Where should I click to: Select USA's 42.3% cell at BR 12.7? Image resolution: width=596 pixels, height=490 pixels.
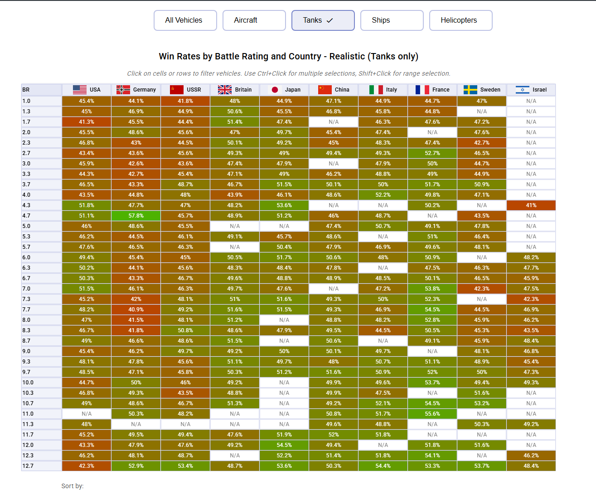pos(87,466)
